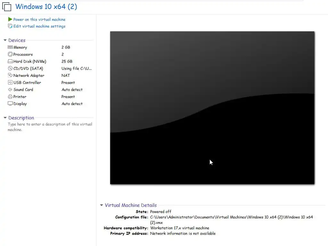This screenshot has width=328, height=246.
Task: Click the Printer Present value
Action: click(x=68, y=97)
